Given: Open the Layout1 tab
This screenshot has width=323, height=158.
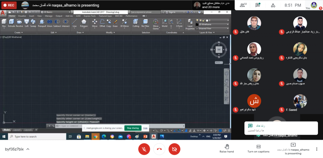Looking at the screenshot, I should click(x=17, y=130).
